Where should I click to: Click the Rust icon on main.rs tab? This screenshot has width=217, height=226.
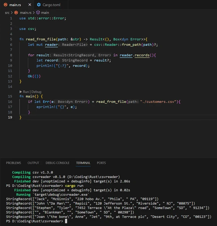[x=5, y=5]
